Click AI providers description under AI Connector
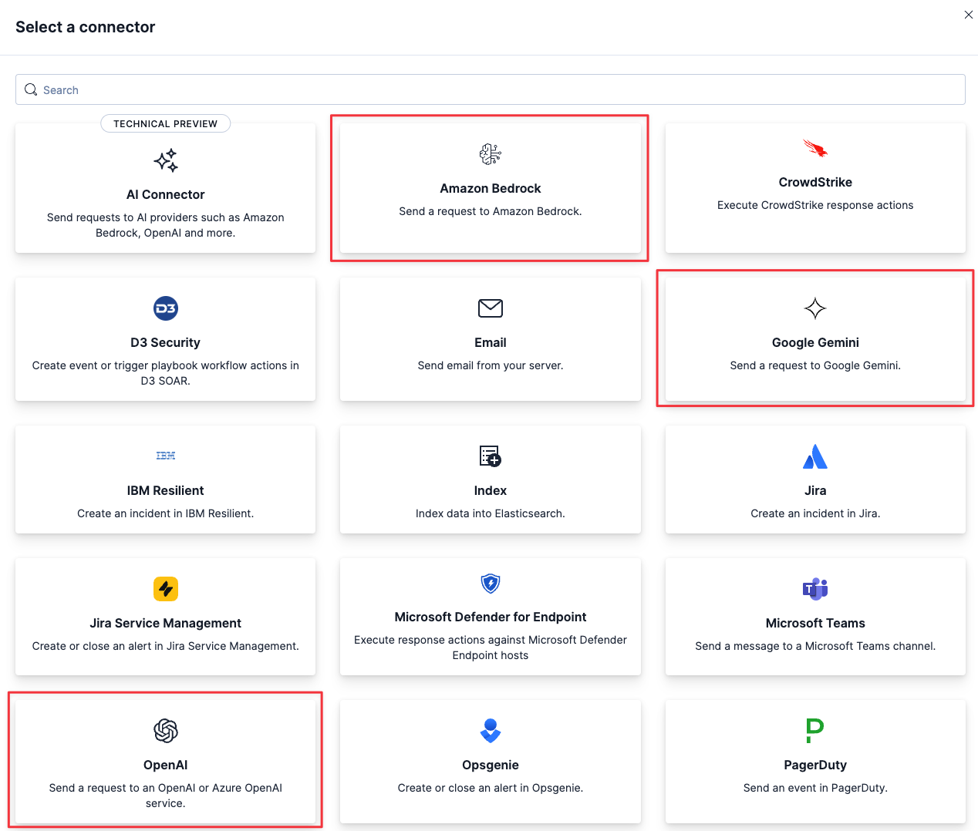Image resolution: width=978 pixels, height=831 pixels. 166,225
